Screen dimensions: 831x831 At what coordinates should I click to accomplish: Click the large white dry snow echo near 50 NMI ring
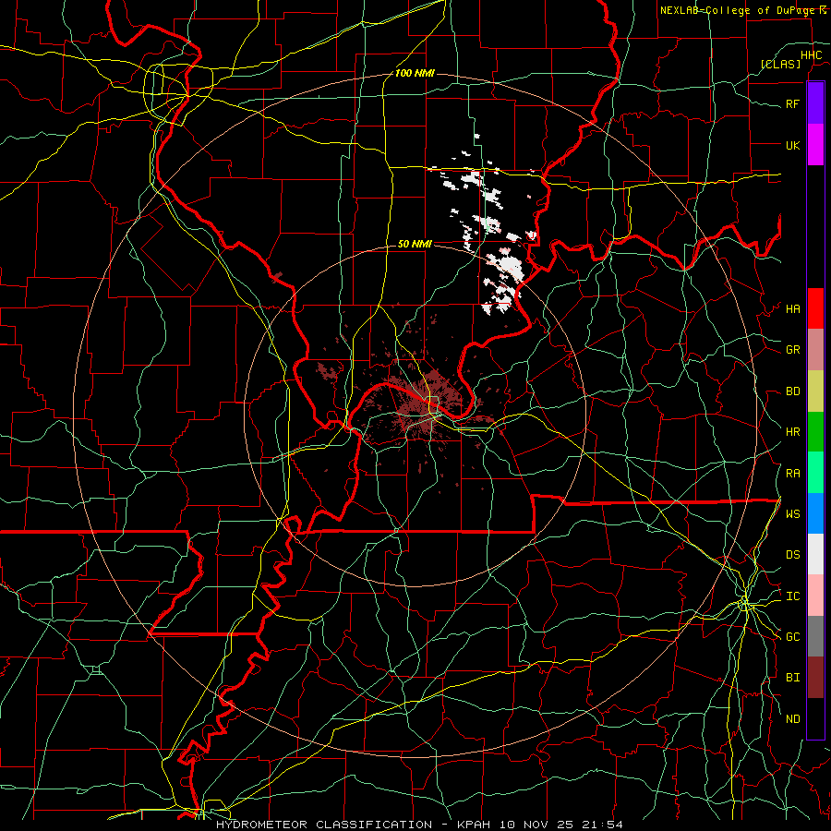[x=508, y=265]
